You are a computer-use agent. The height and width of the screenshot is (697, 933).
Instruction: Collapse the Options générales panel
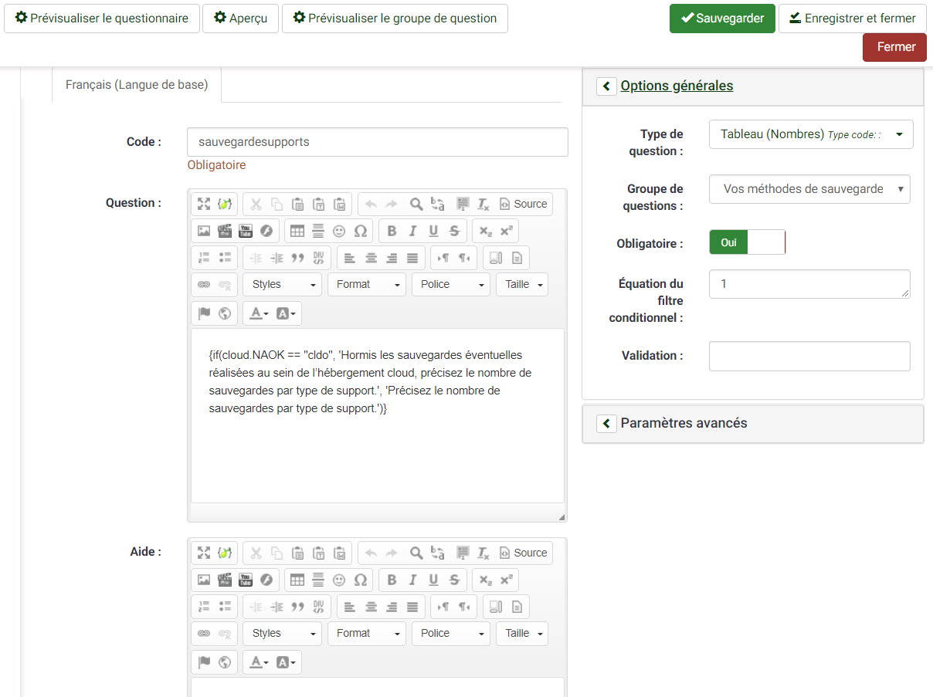[x=606, y=86]
